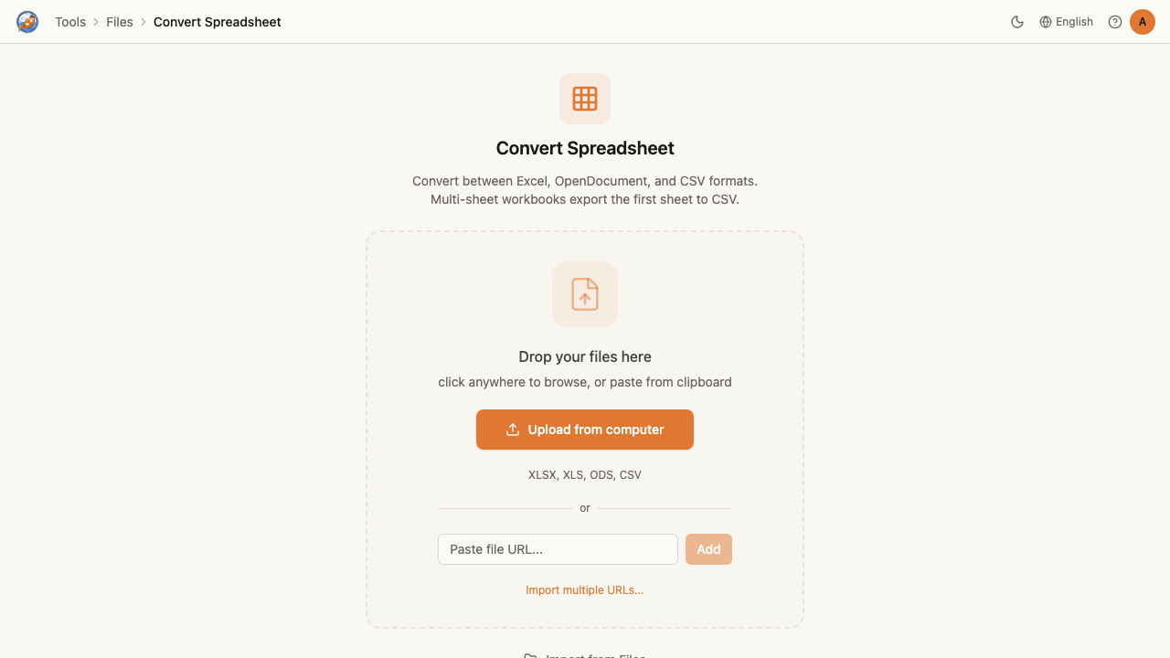Click the Import from Files option
The width and height of the screenshot is (1170, 658).
[x=585, y=656]
